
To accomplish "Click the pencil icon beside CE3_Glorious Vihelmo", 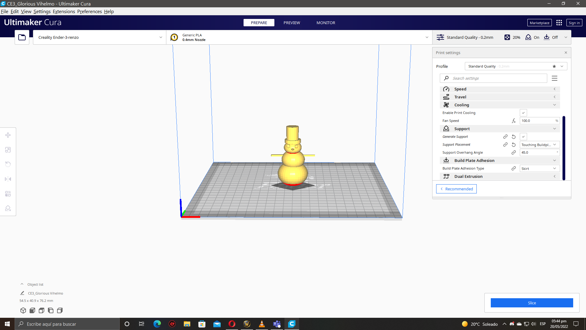I will (x=22, y=293).
